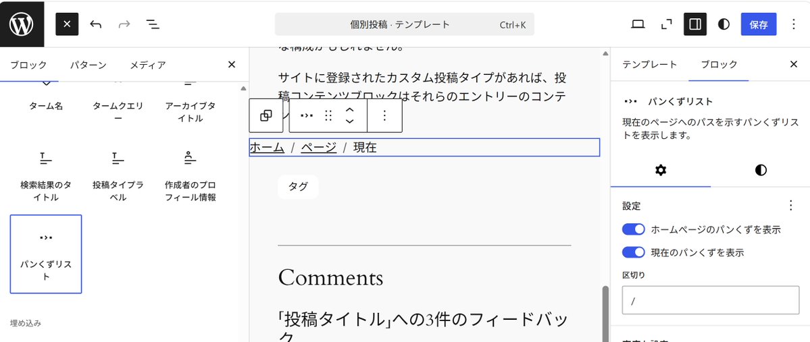Open the block settings gear tab
The image size is (810, 342).
click(x=660, y=170)
